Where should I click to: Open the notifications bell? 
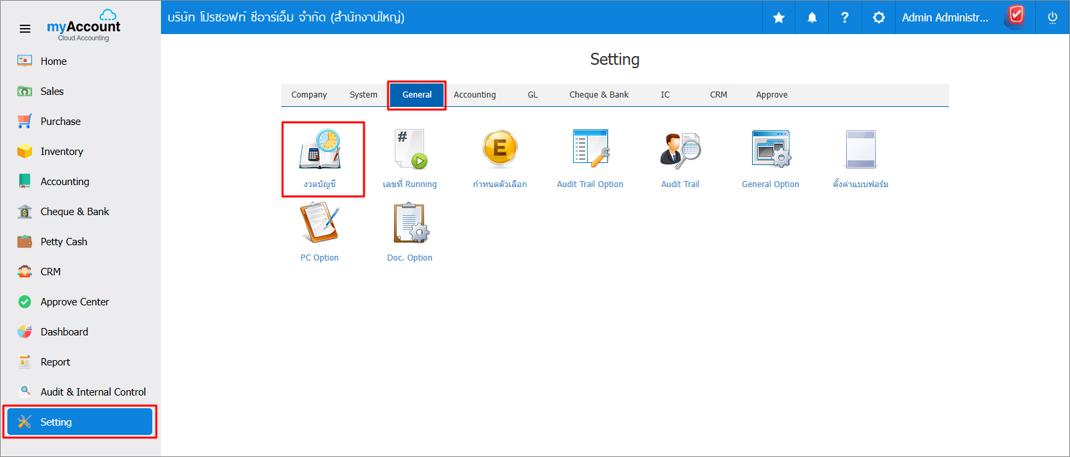coord(812,17)
